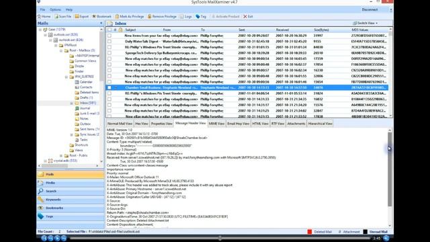Open the Options menu
Image resolution: width=430 pixels, height=242 pixels.
coord(55,9)
